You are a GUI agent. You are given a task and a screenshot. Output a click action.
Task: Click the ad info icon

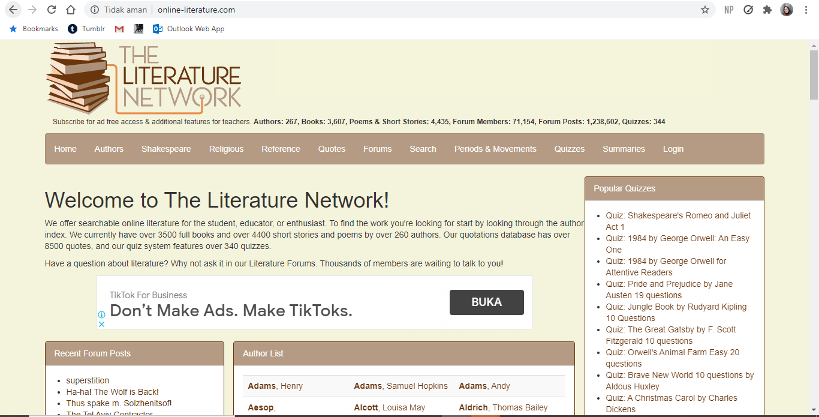point(102,314)
